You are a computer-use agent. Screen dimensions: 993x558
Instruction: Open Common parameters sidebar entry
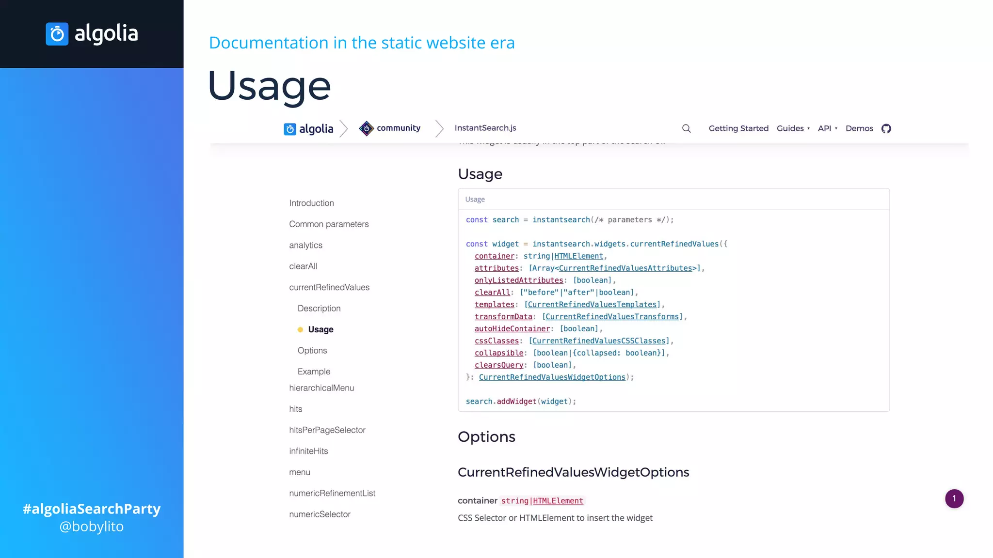pos(329,224)
